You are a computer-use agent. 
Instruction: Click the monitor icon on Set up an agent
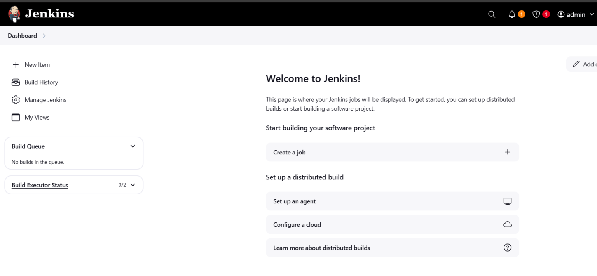click(x=508, y=201)
